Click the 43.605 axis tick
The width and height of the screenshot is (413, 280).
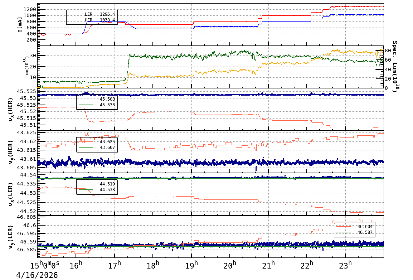pos(26,168)
